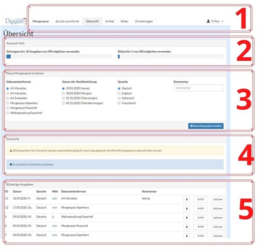269x251 pixels.
Task: Click Neue Morgenpost erstellen button
Action: (x=206, y=126)
